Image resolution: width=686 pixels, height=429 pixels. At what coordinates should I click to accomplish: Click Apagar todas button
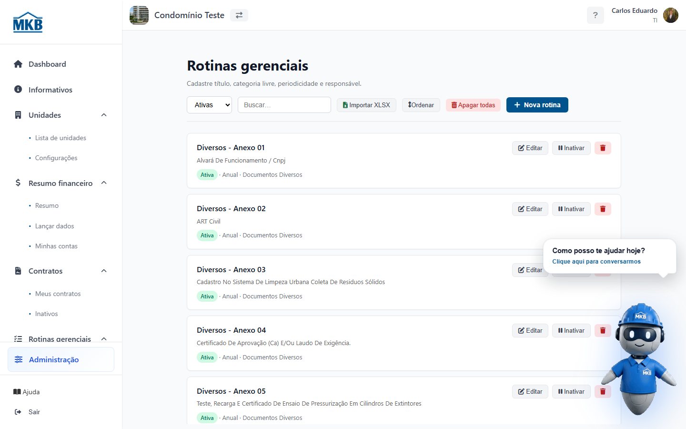(x=473, y=105)
